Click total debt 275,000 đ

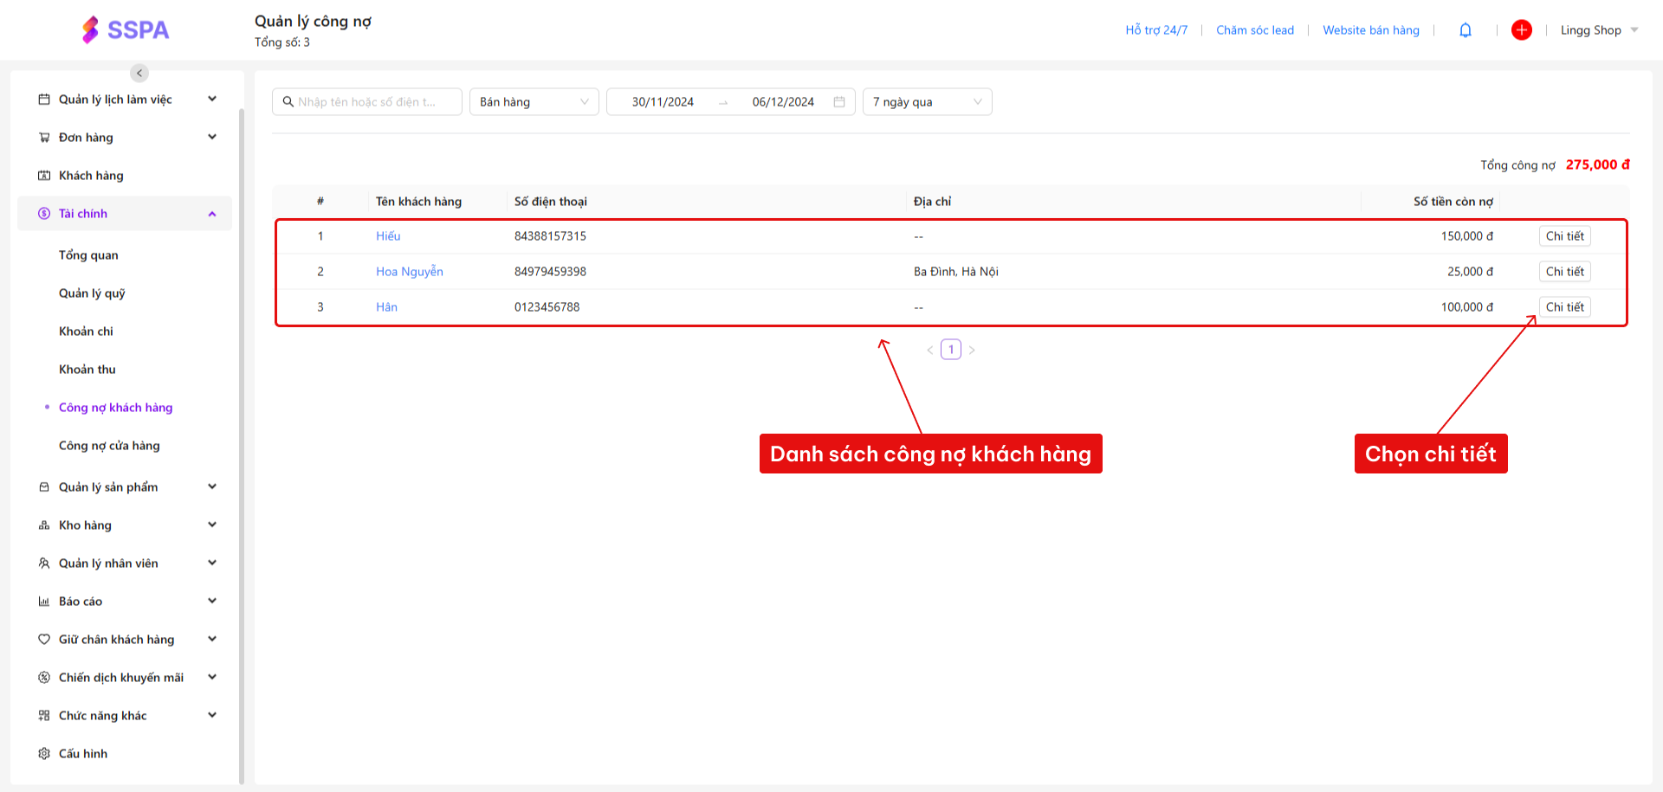1598,164
